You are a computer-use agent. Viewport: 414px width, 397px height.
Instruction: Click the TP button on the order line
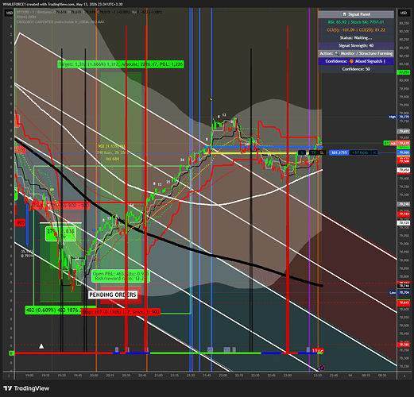click(314, 152)
